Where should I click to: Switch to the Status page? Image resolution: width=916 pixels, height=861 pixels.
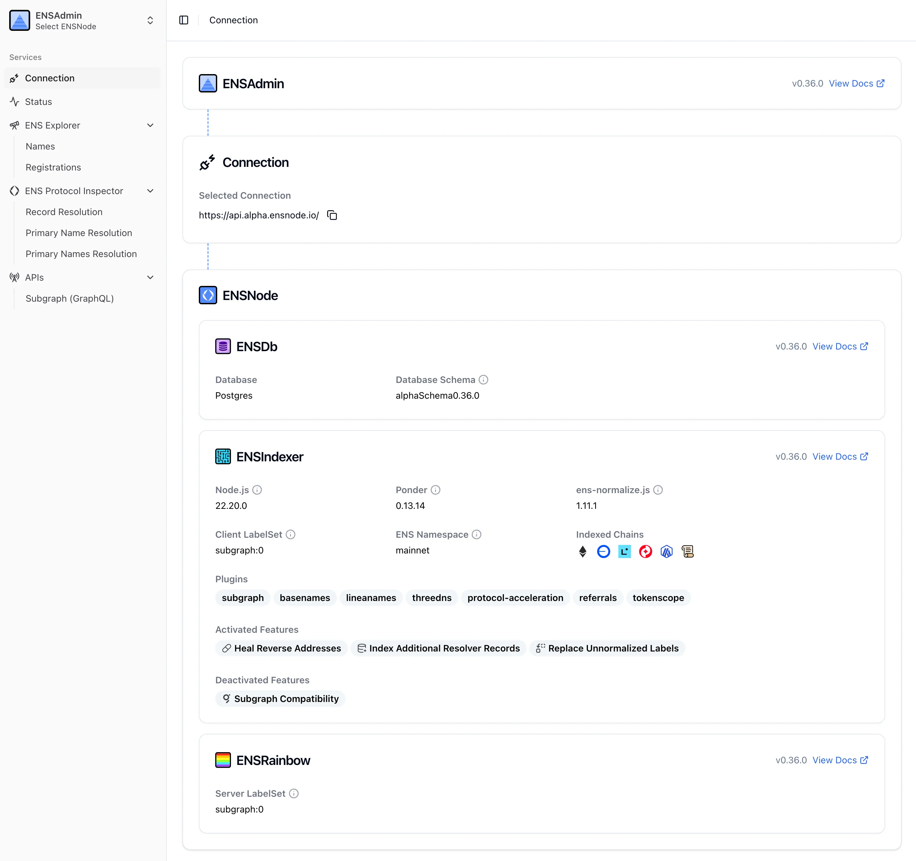pyautogui.click(x=38, y=101)
